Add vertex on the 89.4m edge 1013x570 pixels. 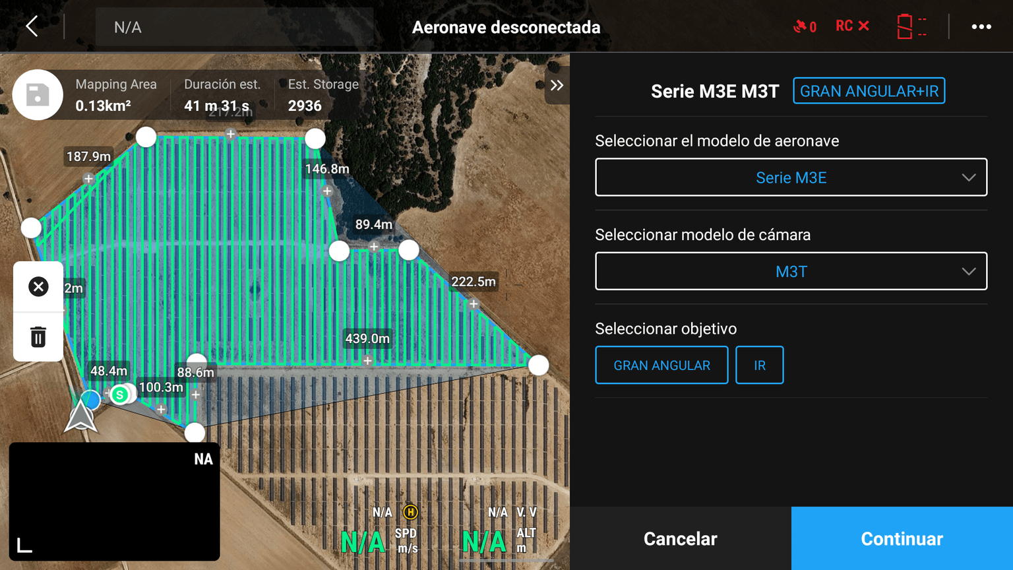(374, 247)
